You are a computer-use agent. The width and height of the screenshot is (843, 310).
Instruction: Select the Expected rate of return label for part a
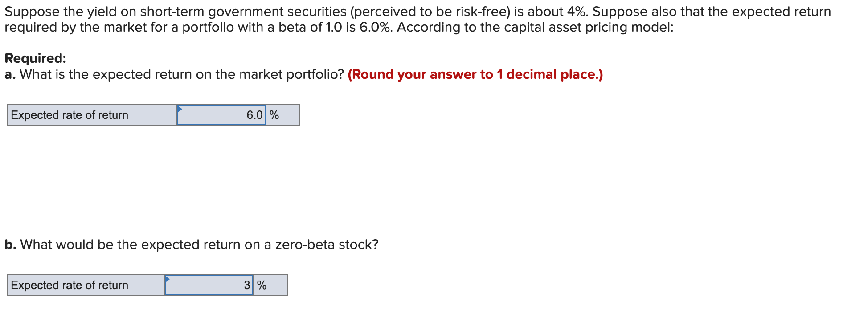(70, 115)
